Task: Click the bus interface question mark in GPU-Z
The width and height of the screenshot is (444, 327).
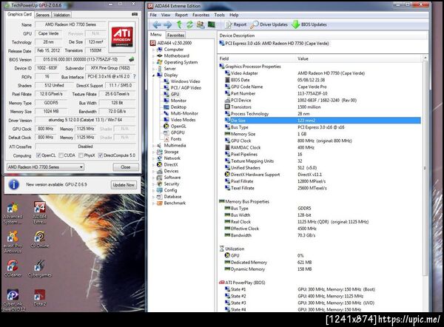Action: 134,76
